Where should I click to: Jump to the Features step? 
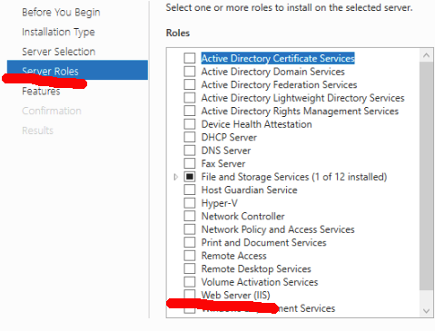pyautogui.click(x=41, y=92)
